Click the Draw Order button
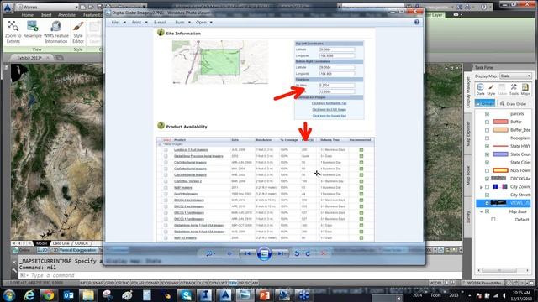The height and width of the screenshot is (302, 538). pyautogui.click(x=513, y=103)
